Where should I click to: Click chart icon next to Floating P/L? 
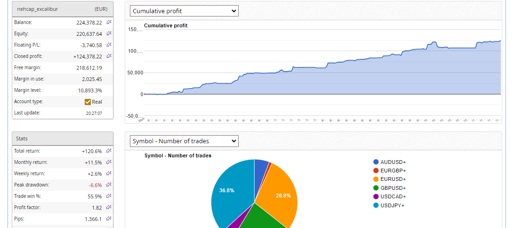pyautogui.click(x=109, y=45)
